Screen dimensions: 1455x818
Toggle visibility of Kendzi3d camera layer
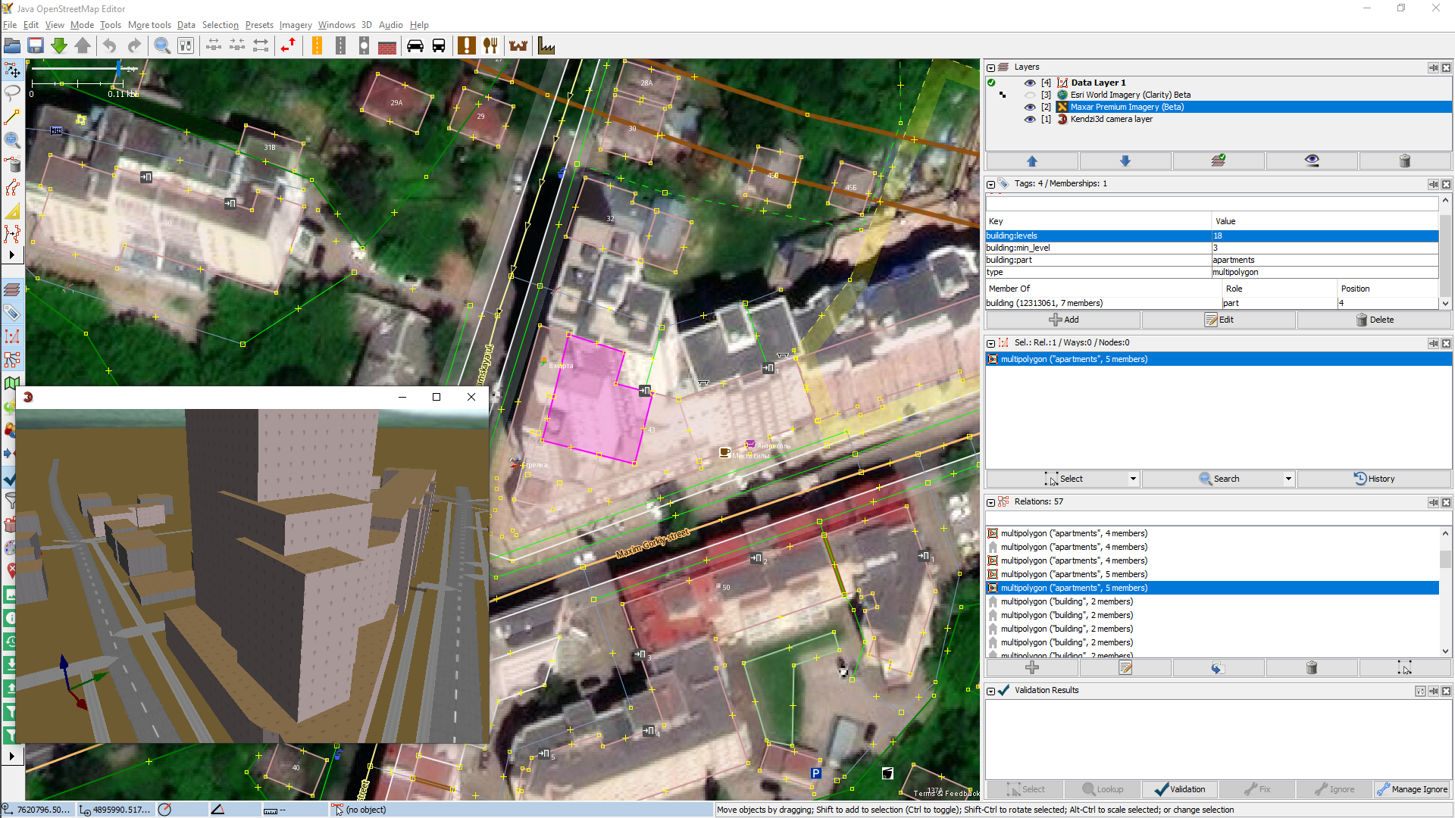pos(1029,119)
